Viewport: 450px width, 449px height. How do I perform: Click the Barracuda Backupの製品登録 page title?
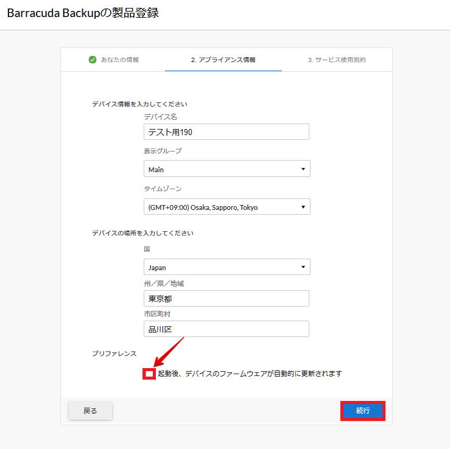[83, 13]
